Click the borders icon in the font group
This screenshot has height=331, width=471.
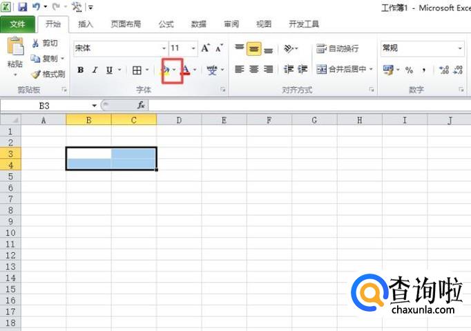click(137, 70)
